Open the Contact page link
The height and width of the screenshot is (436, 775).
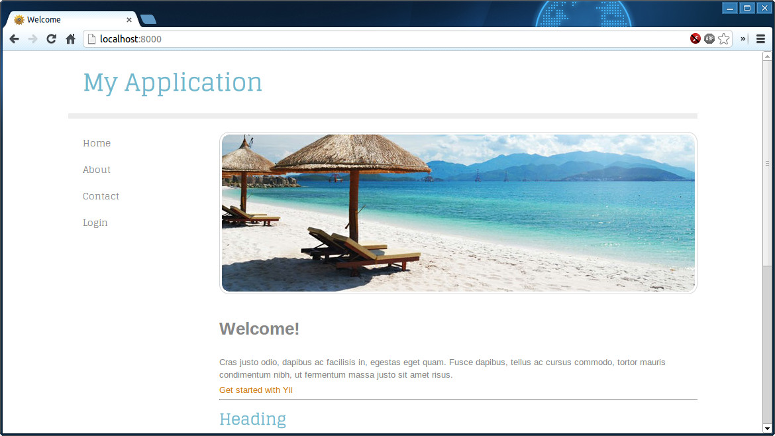101,196
